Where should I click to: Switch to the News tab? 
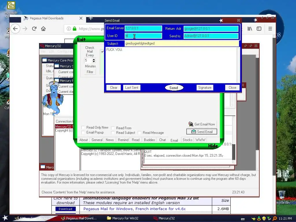(x=110, y=140)
